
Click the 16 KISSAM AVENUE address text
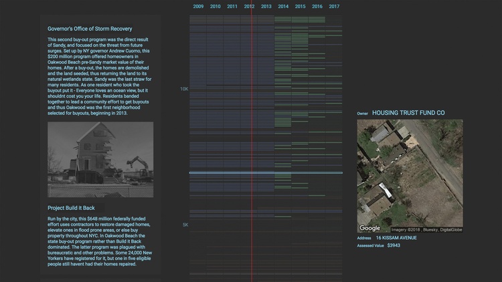click(396, 238)
